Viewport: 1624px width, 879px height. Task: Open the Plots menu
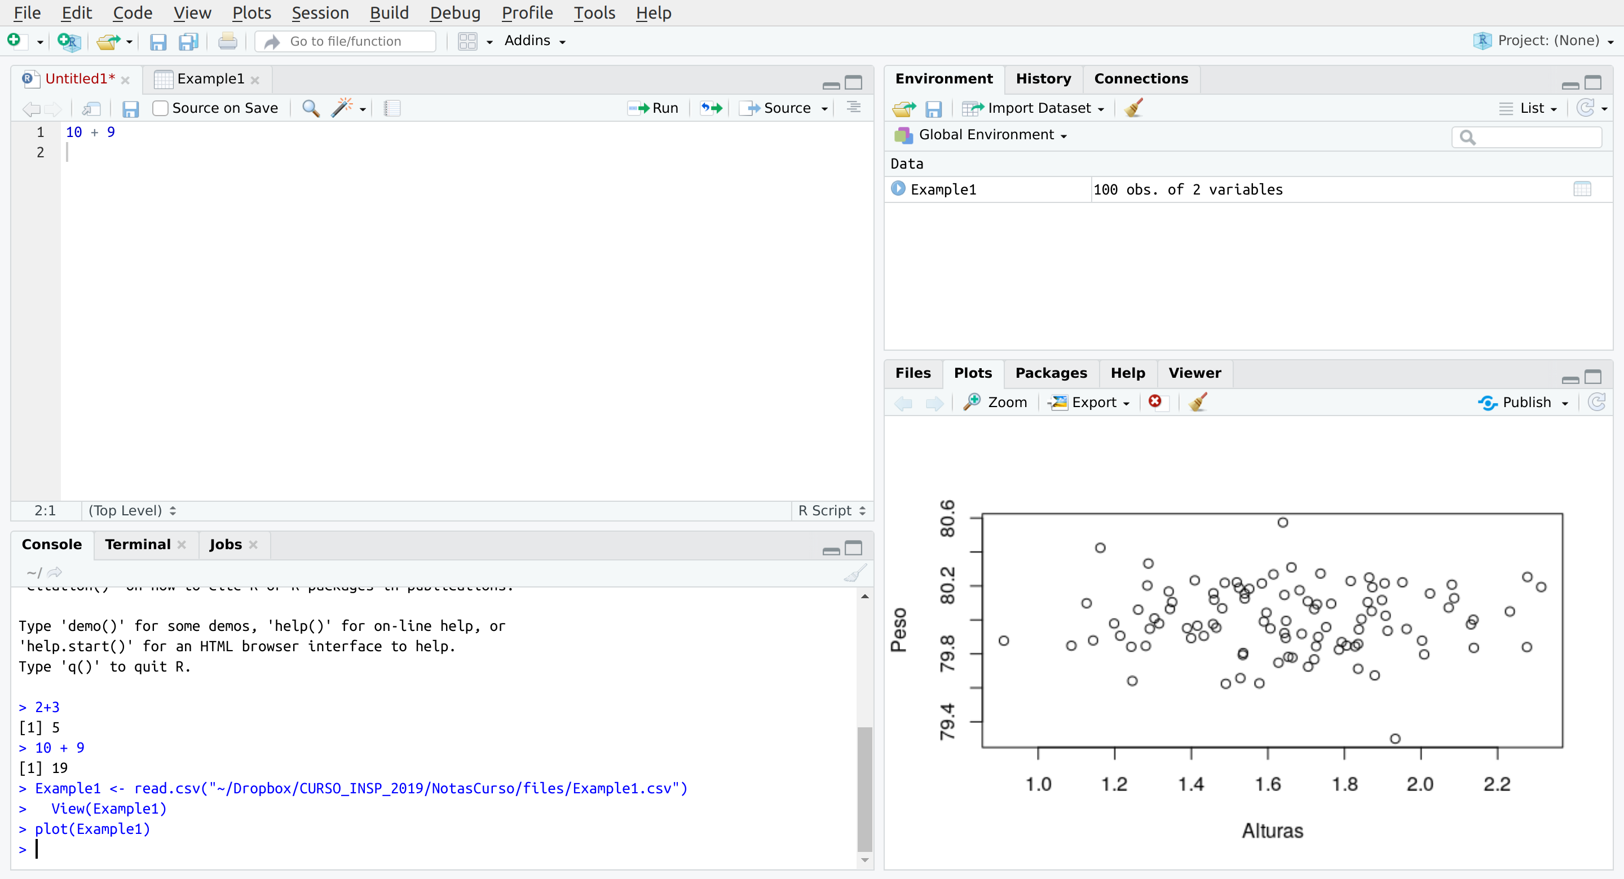click(251, 12)
